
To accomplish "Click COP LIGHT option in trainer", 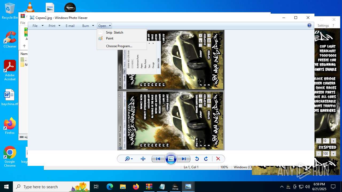I will pyautogui.click(x=328, y=46).
